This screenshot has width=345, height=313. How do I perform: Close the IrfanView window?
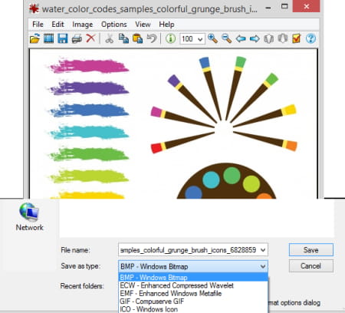(306, 6)
